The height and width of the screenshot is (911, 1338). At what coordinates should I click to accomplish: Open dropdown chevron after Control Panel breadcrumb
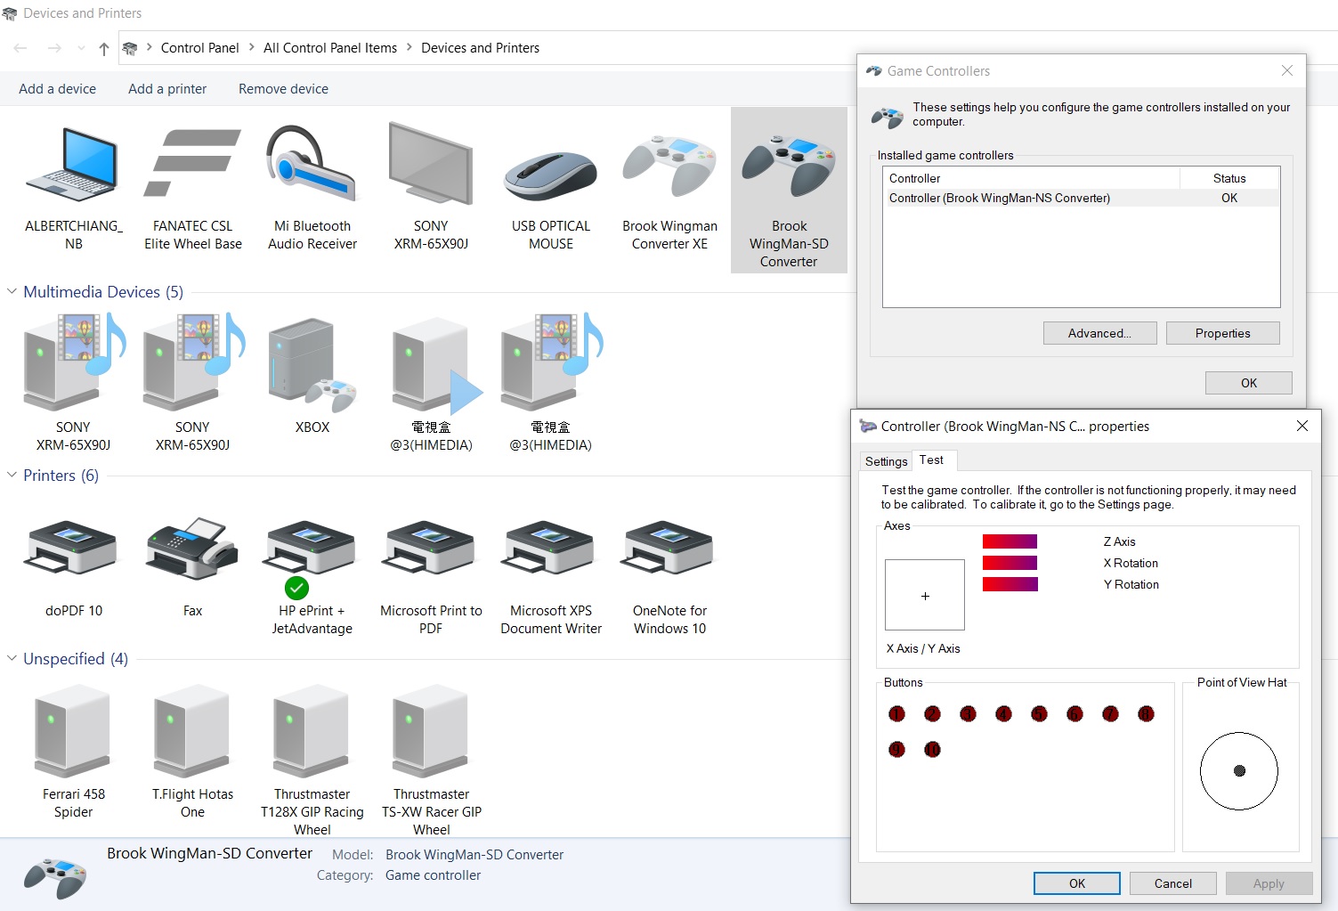click(251, 47)
